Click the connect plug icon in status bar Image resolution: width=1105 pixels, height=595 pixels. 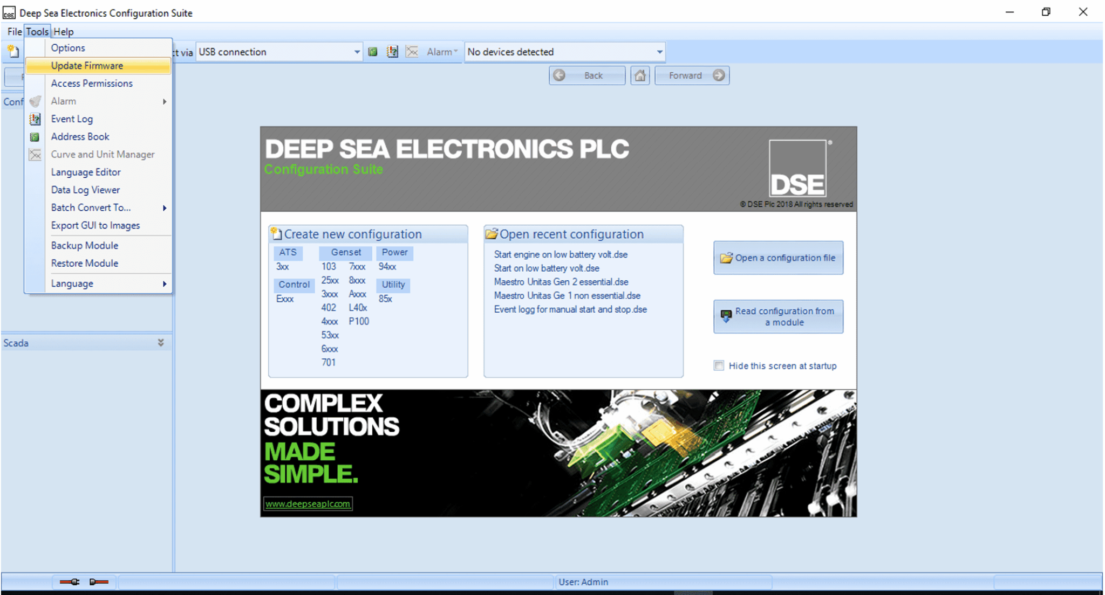[x=70, y=582]
